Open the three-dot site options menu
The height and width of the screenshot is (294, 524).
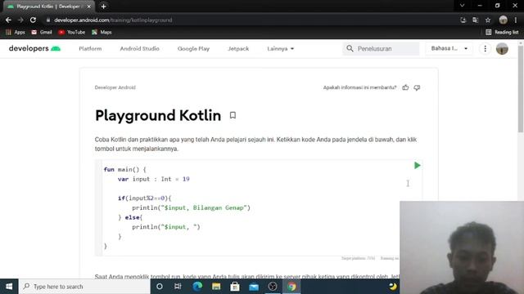click(x=485, y=49)
